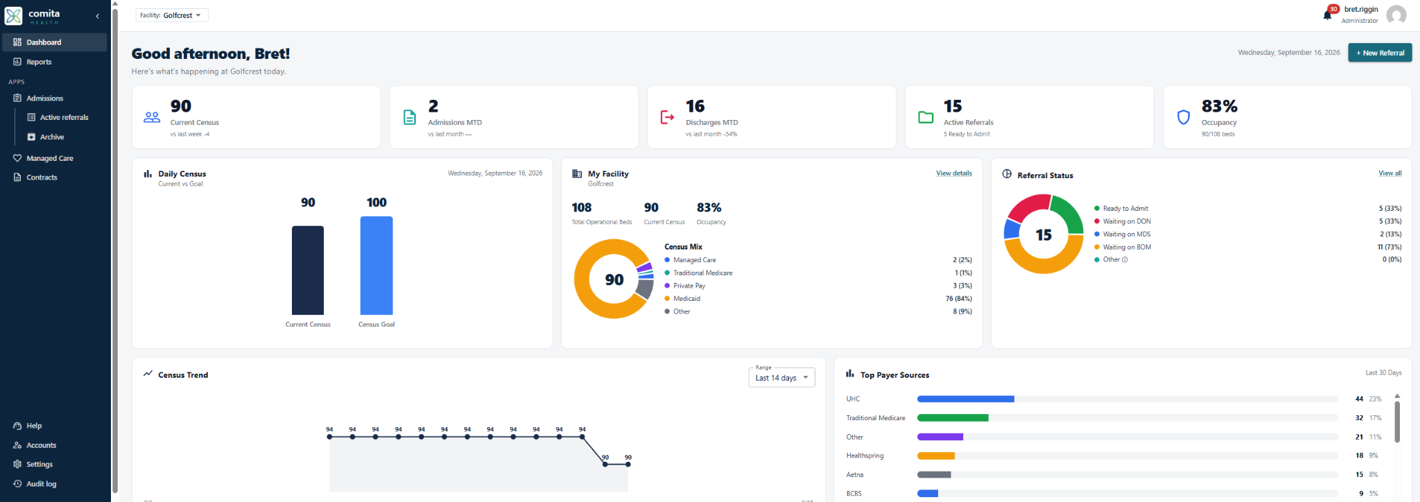Viewport: 1420px width, 502px height.
Task: Open the Facility Golfcrest dropdown
Action: [x=171, y=15]
